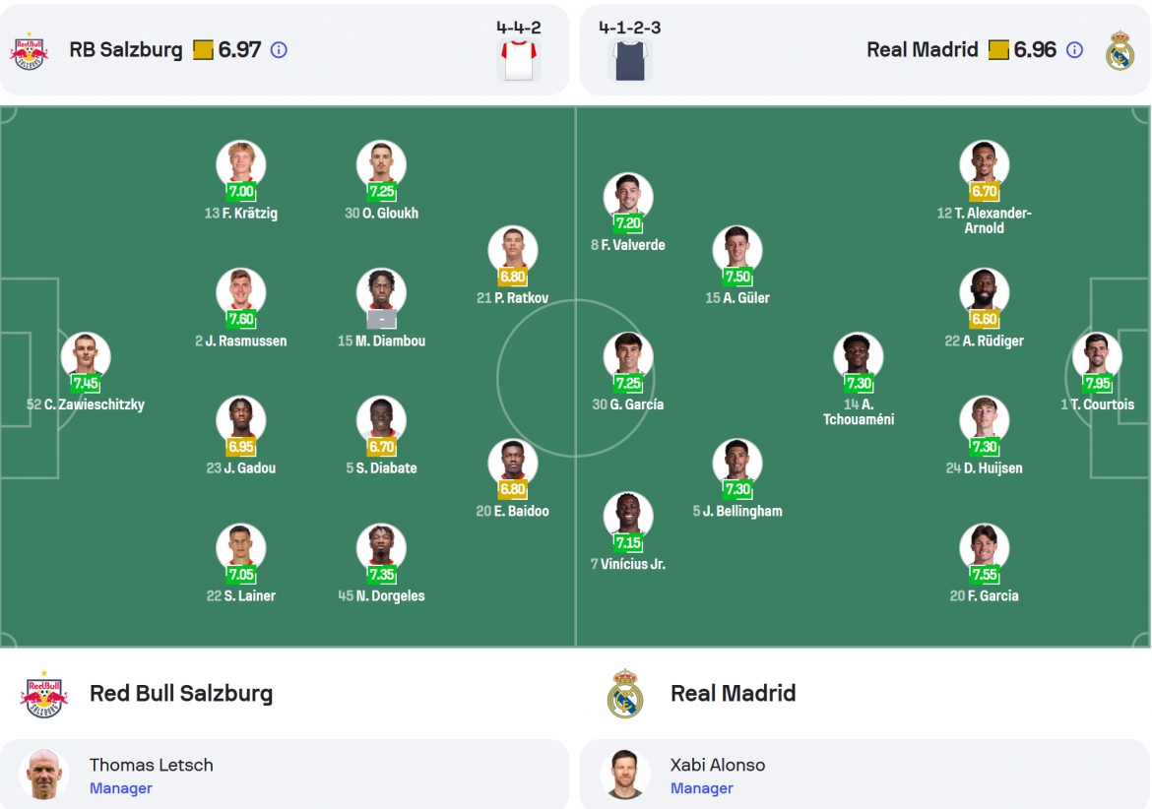
Task: Select the white RB Salzburg jersey icon
Action: click(519, 60)
